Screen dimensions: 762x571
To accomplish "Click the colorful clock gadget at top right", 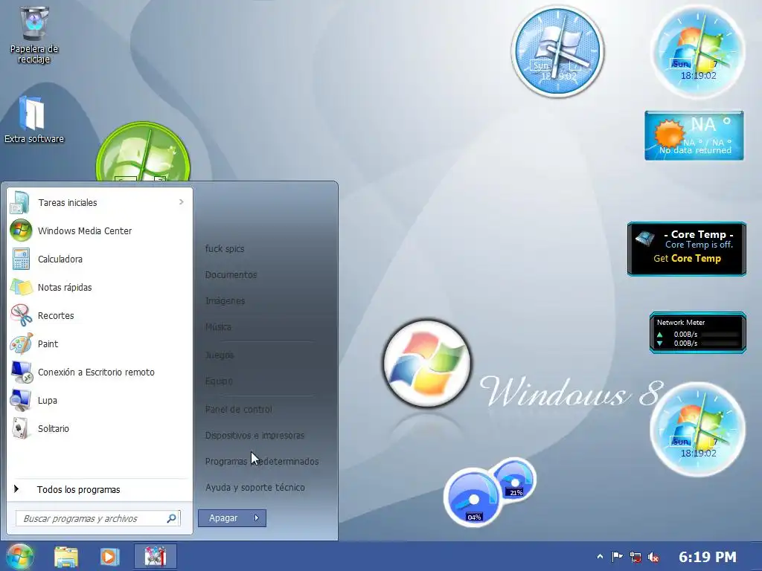I will (x=698, y=51).
